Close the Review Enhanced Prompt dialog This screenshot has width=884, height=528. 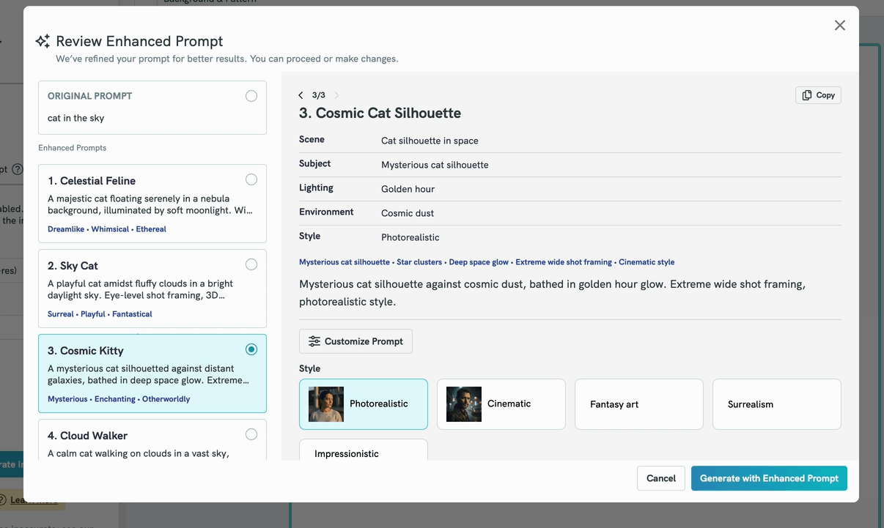[839, 26]
